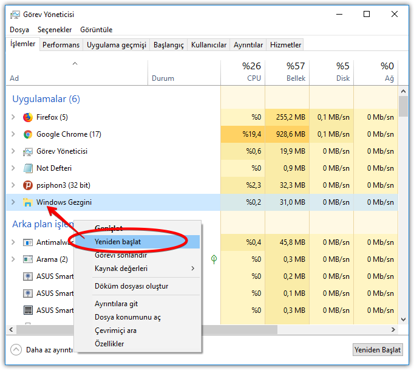The height and width of the screenshot is (370, 414).
Task: Expand the Antimalware process row
Action: pyautogui.click(x=13, y=242)
